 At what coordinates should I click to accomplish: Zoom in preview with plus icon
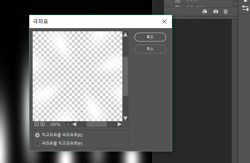(42, 124)
